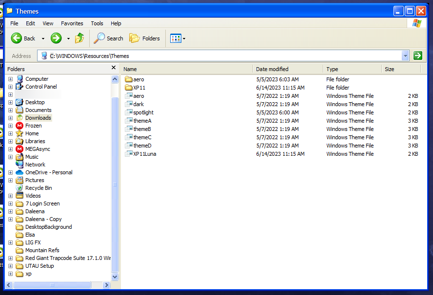
Task: Click the tree scroll right arrow
Action: point(106,285)
